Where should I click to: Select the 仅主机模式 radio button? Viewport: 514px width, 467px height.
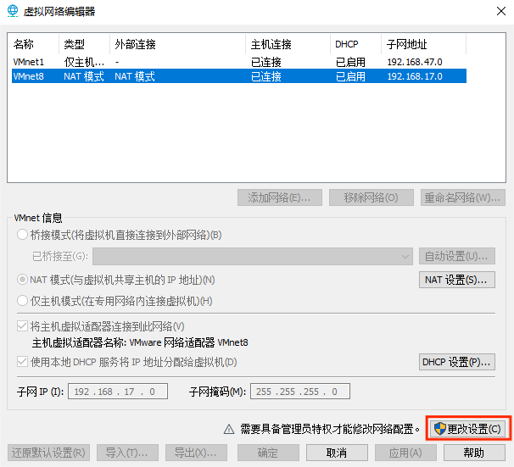coord(23,301)
